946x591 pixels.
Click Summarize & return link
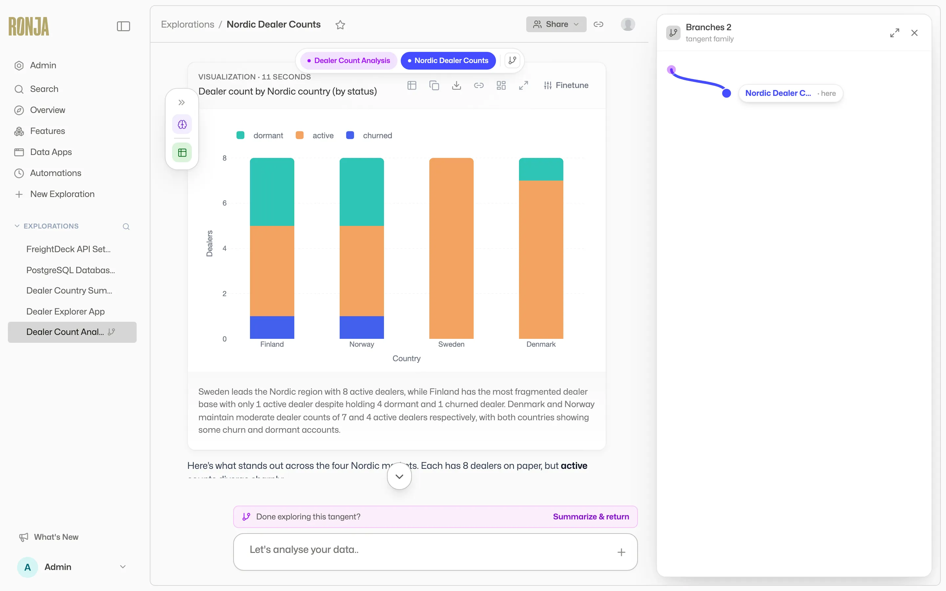pos(591,517)
